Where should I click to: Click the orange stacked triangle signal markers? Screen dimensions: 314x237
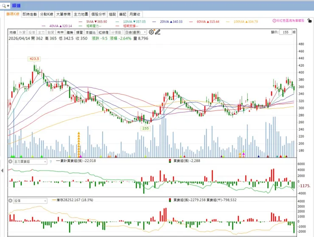(78, 144)
